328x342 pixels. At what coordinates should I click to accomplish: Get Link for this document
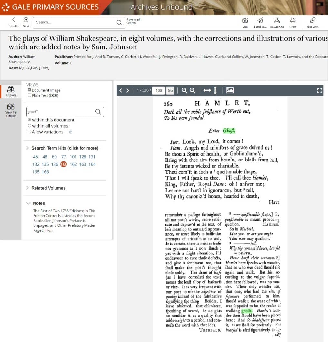(x=313, y=23)
